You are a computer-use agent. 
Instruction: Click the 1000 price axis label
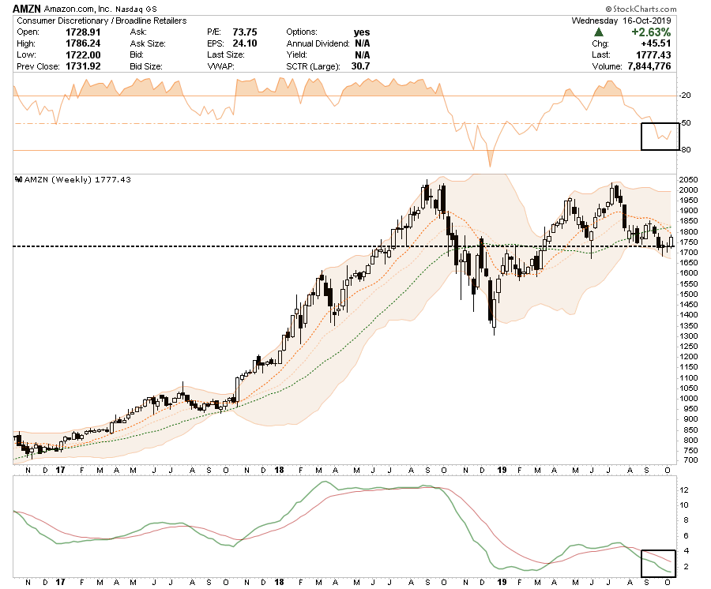point(688,399)
